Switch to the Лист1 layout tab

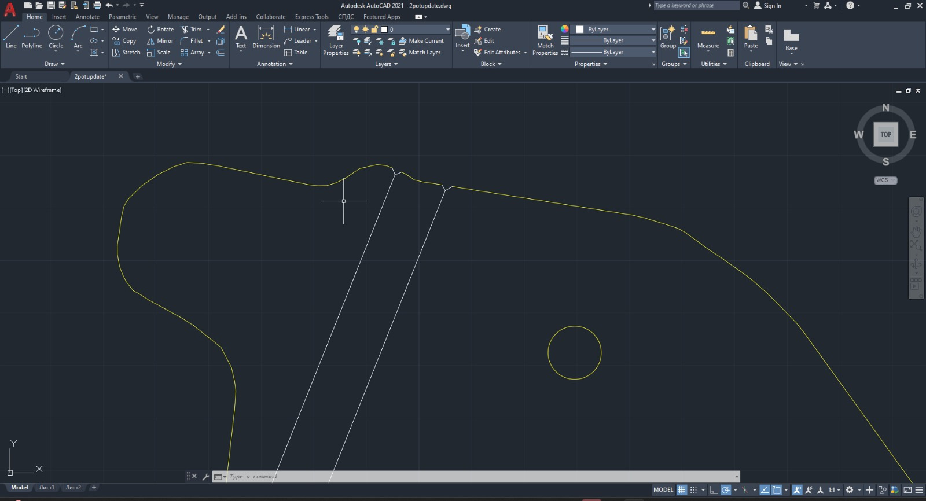(46, 488)
